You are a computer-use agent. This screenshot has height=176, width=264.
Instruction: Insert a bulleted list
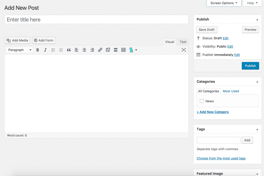click(53, 50)
